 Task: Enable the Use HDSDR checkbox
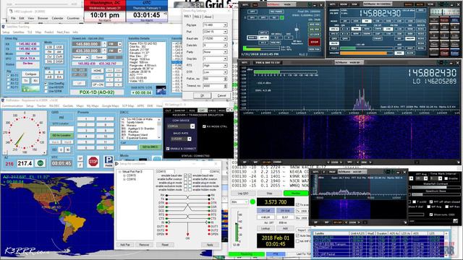[46, 87]
